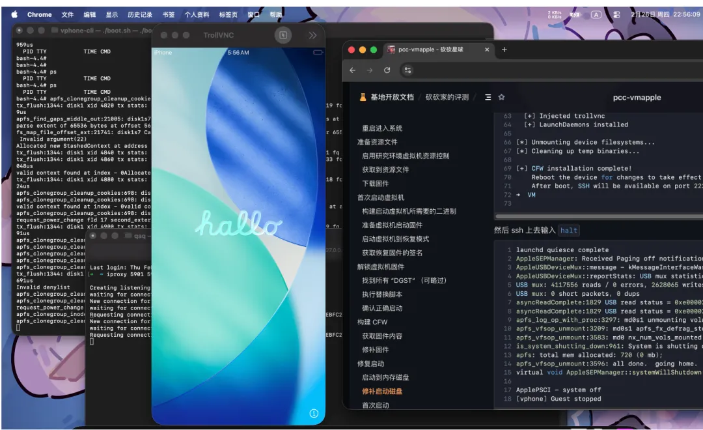This screenshot has width=703, height=430.
Task: Open the 窗口 menu
Action: point(253,14)
